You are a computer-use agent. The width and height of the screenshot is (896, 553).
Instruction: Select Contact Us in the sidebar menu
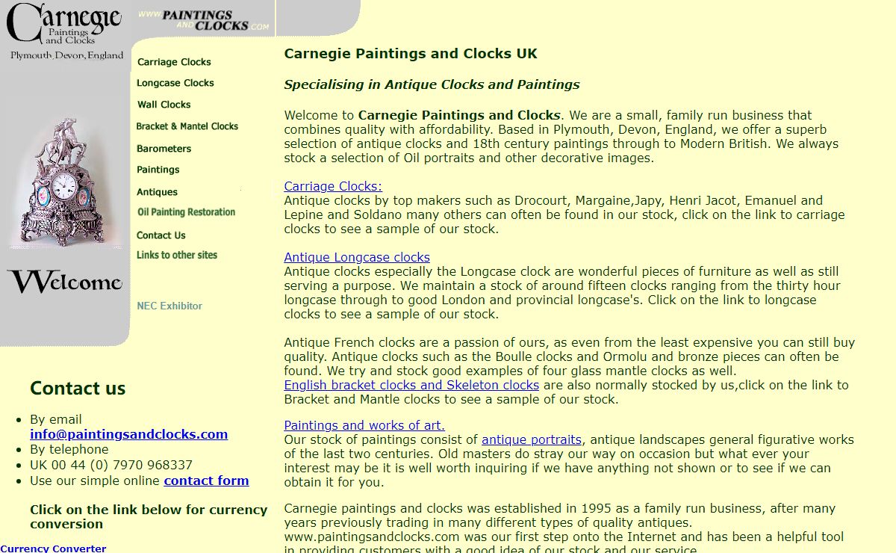coord(161,235)
